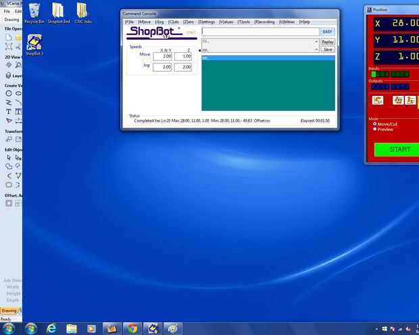Open the [H]elp menu

point(305,22)
